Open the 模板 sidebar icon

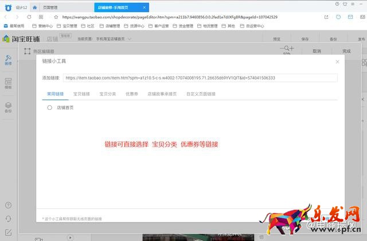click(8, 84)
